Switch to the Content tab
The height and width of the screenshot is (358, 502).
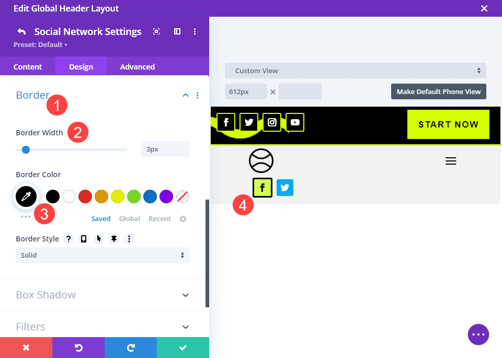[28, 66]
